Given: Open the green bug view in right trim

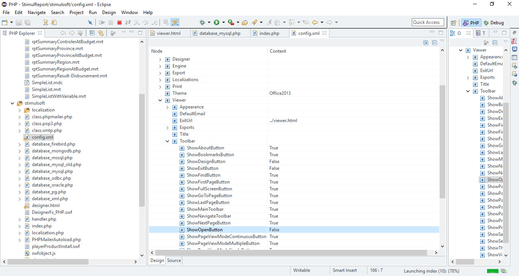Looking at the screenshot, I should click(514, 83).
